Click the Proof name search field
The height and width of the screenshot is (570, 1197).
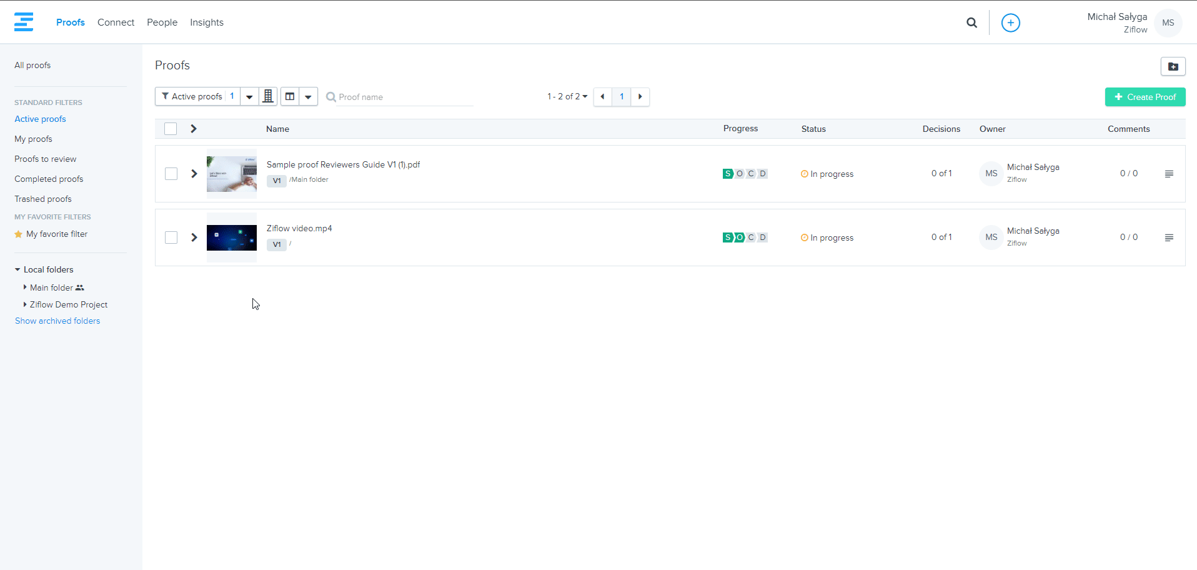click(405, 97)
